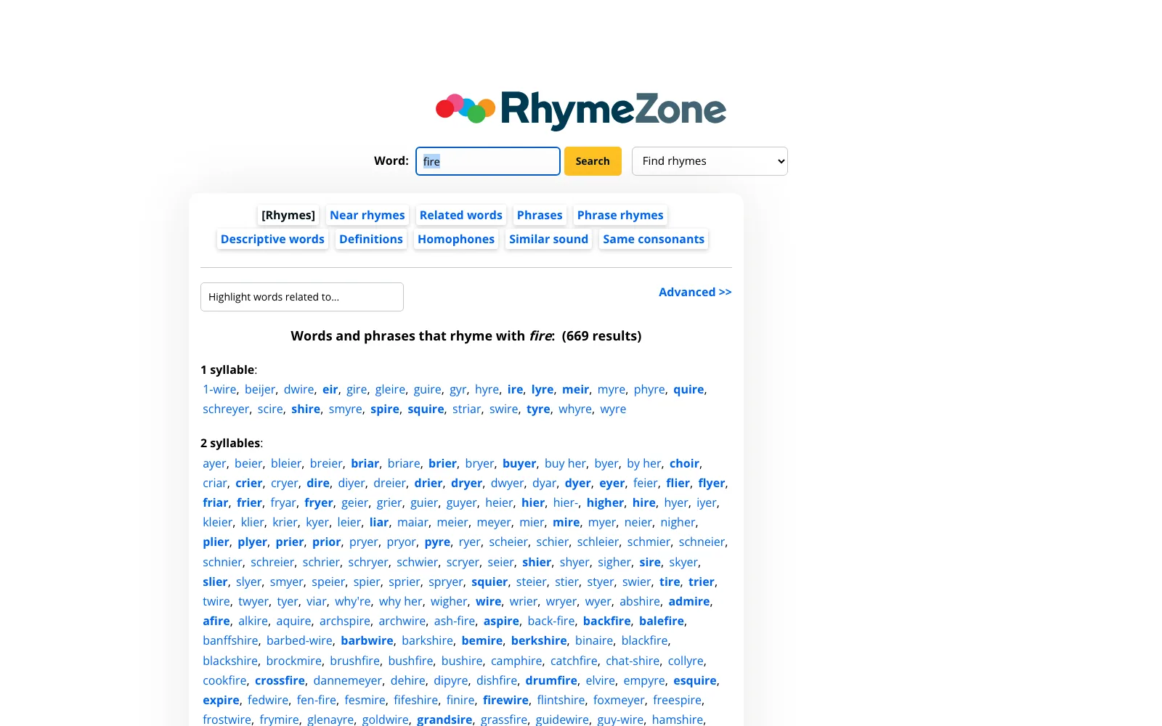1162x726 pixels.
Task: Open the Definitions tab
Action: pos(371,239)
